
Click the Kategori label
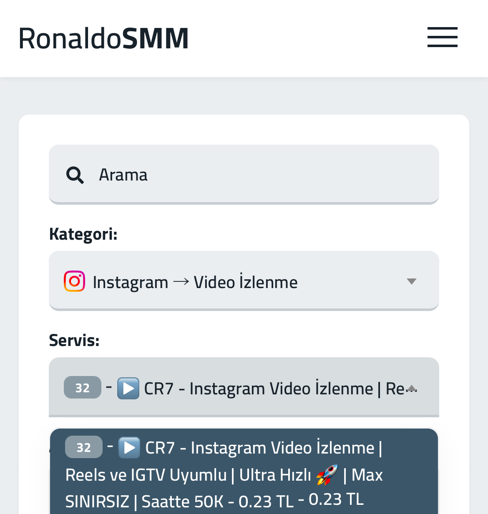(x=83, y=234)
